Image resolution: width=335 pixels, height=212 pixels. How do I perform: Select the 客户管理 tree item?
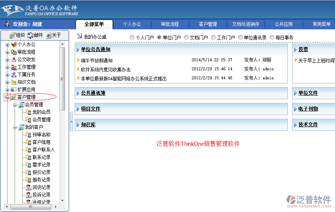27,97
